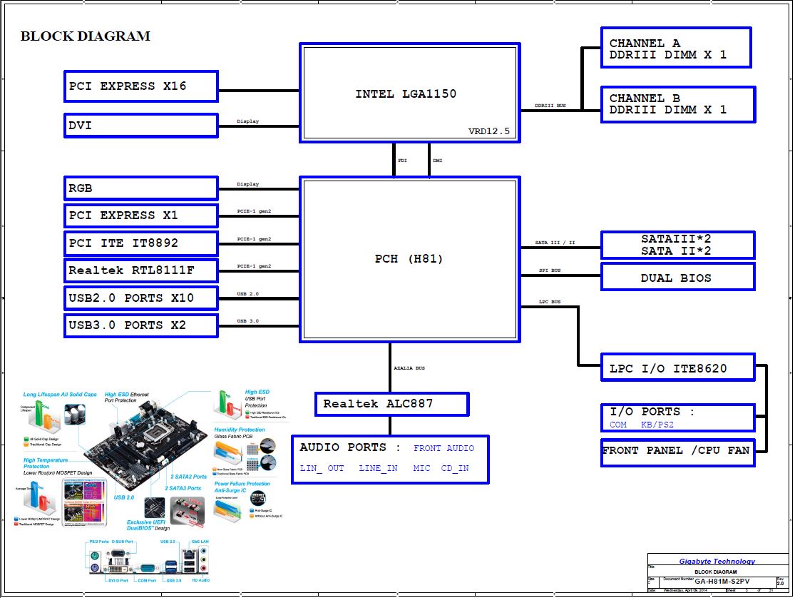This screenshot has height=598, width=795.
Task: Click the "Display" label beside RGB
Action: click(x=248, y=184)
